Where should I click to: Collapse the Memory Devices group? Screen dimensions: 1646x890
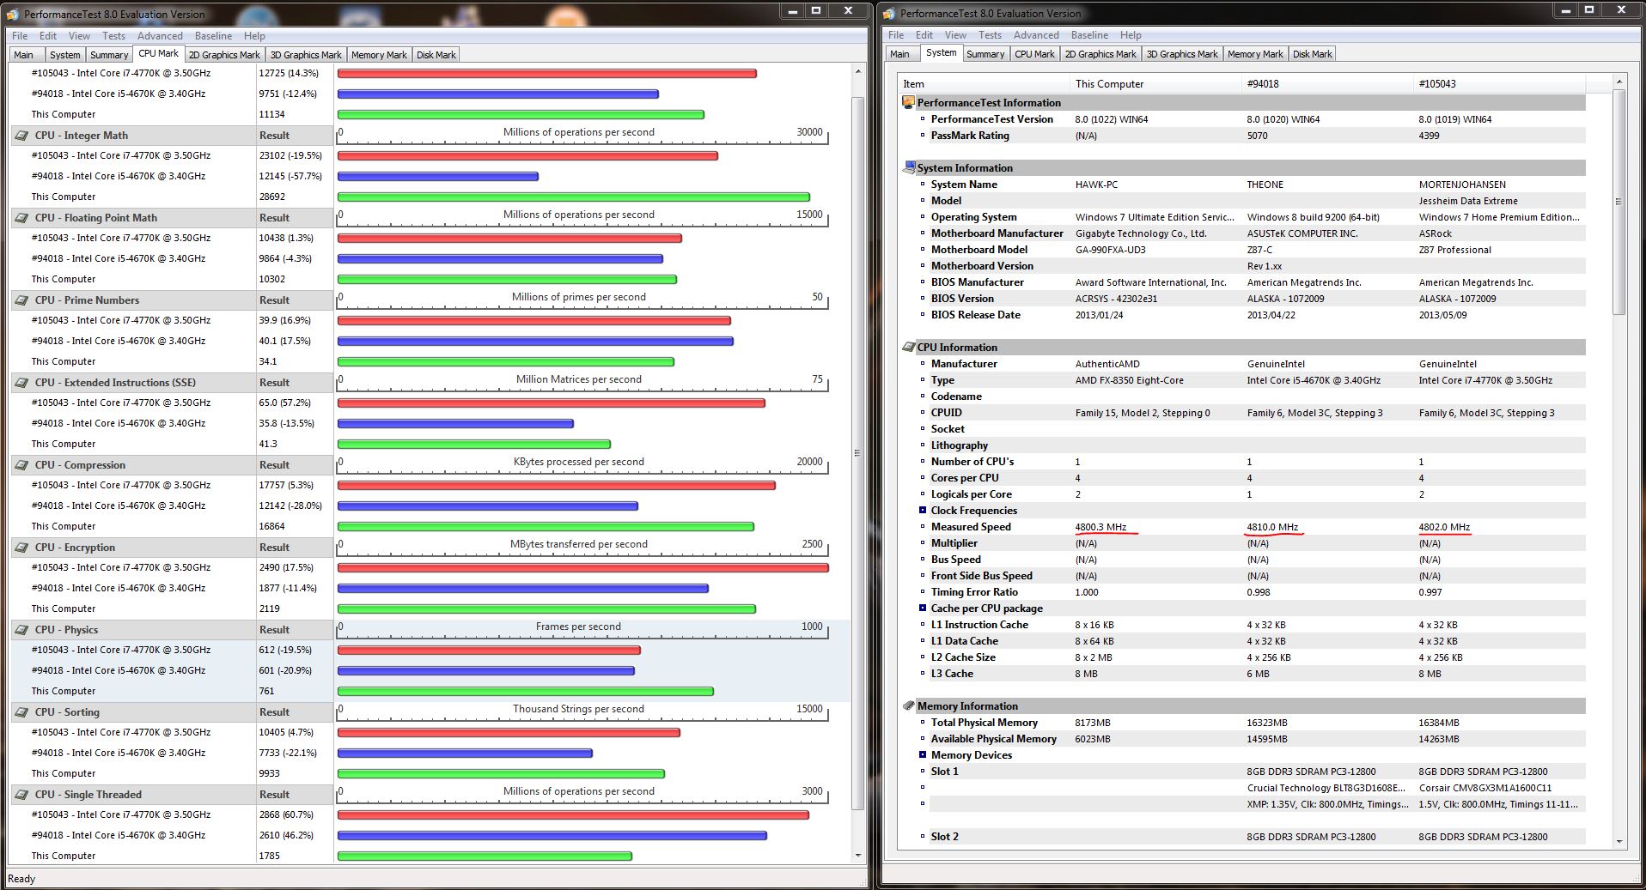[x=923, y=755]
